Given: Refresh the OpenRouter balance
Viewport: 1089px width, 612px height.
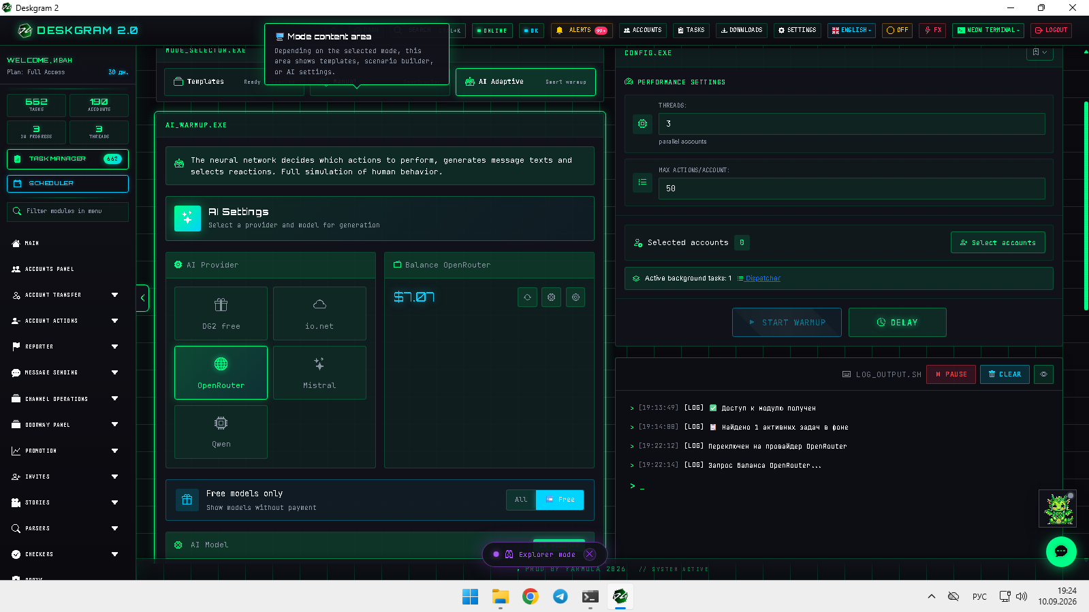Looking at the screenshot, I should point(527,297).
